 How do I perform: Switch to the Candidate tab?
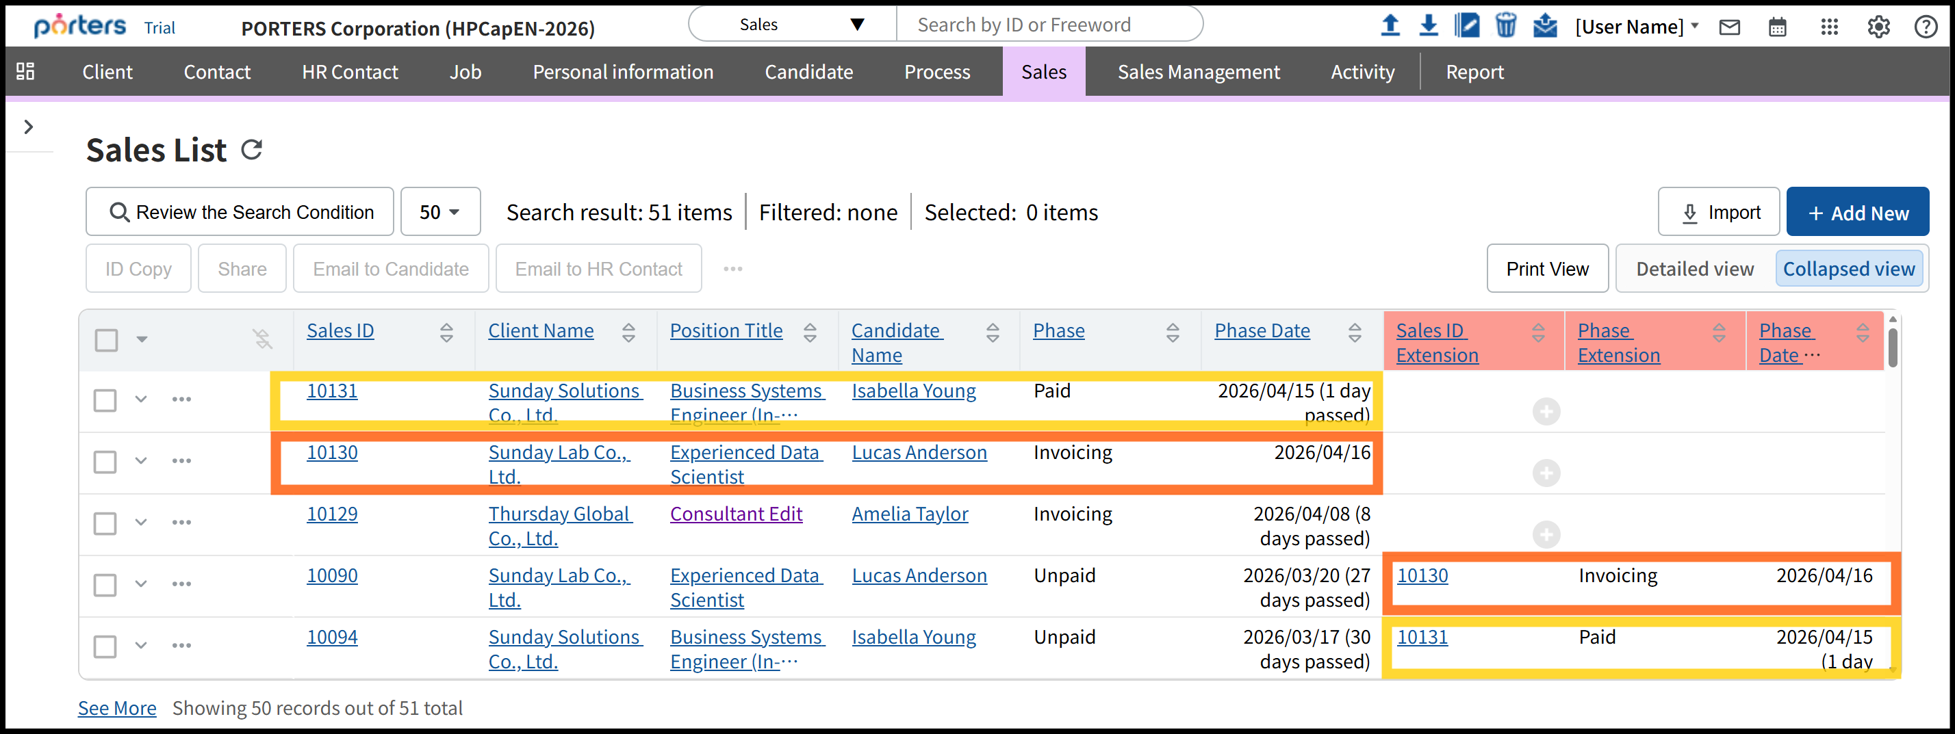(808, 72)
